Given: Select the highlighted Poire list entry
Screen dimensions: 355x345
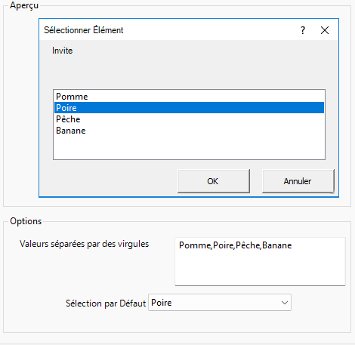Looking at the screenshot, I should point(189,108).
